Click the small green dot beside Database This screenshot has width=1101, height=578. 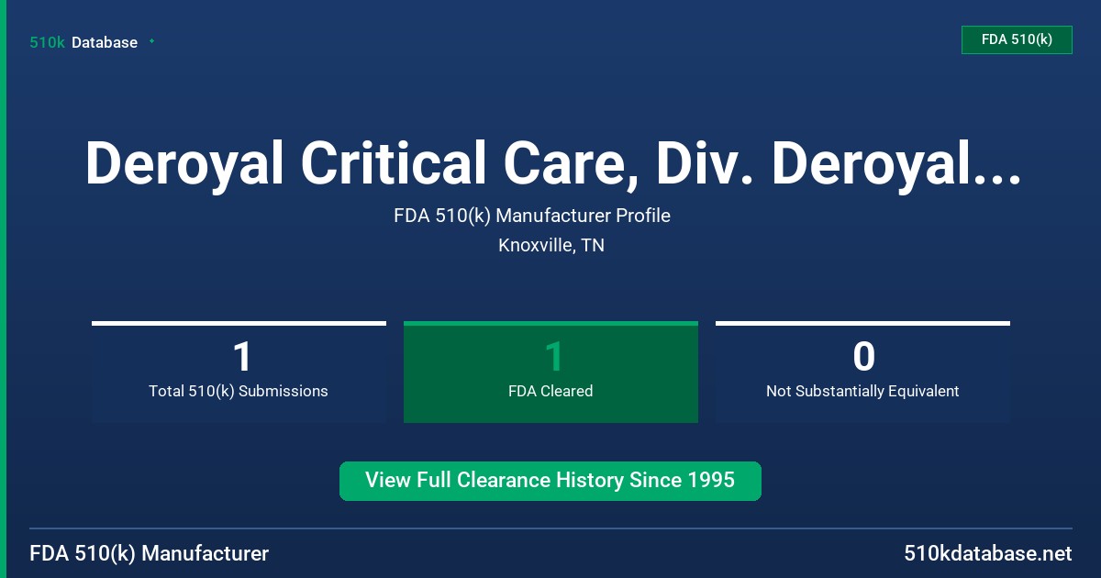click(151, 41)
